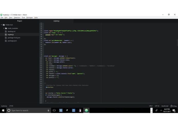
Task: Click the package.json file icon
Action: [x=6, y=41]
